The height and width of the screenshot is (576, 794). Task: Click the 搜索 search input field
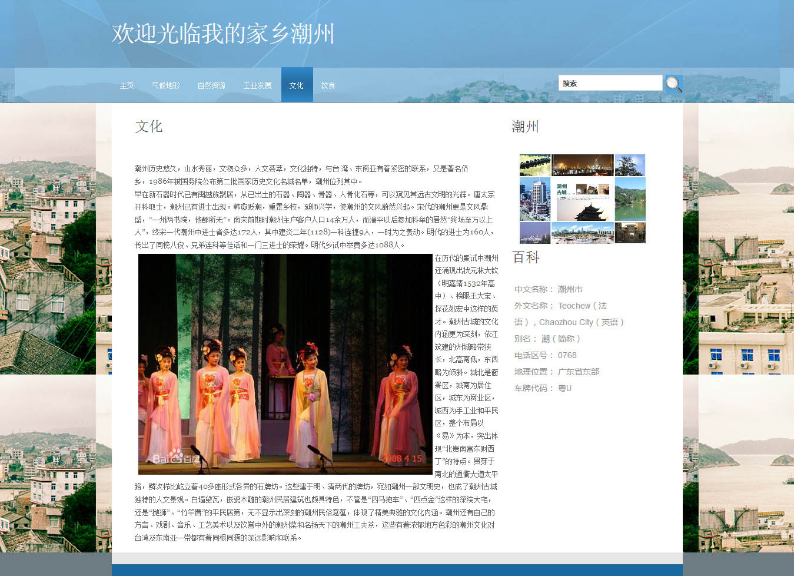610,83
